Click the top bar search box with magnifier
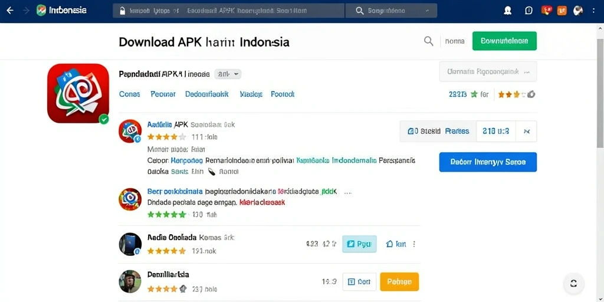Viewport: 604px width, 302px height. pos(391,11)
